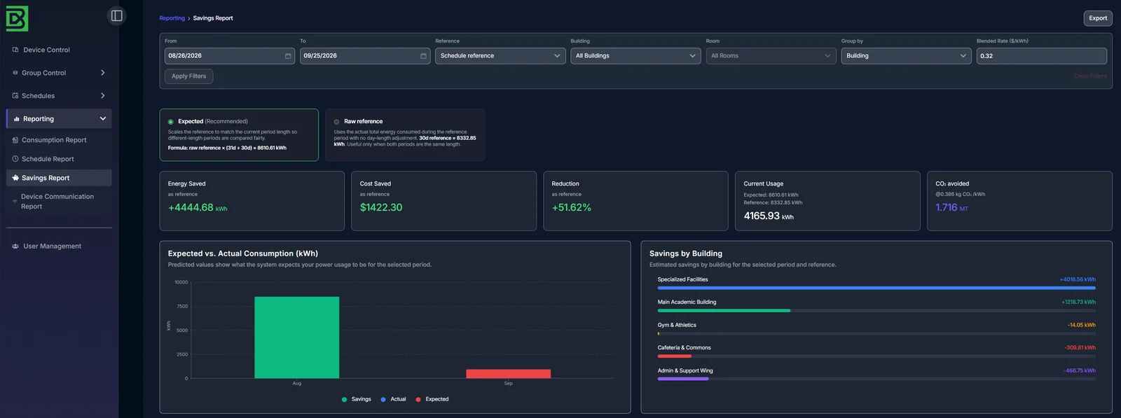Open the Schedule reference dropdown

tap(500, 56)
